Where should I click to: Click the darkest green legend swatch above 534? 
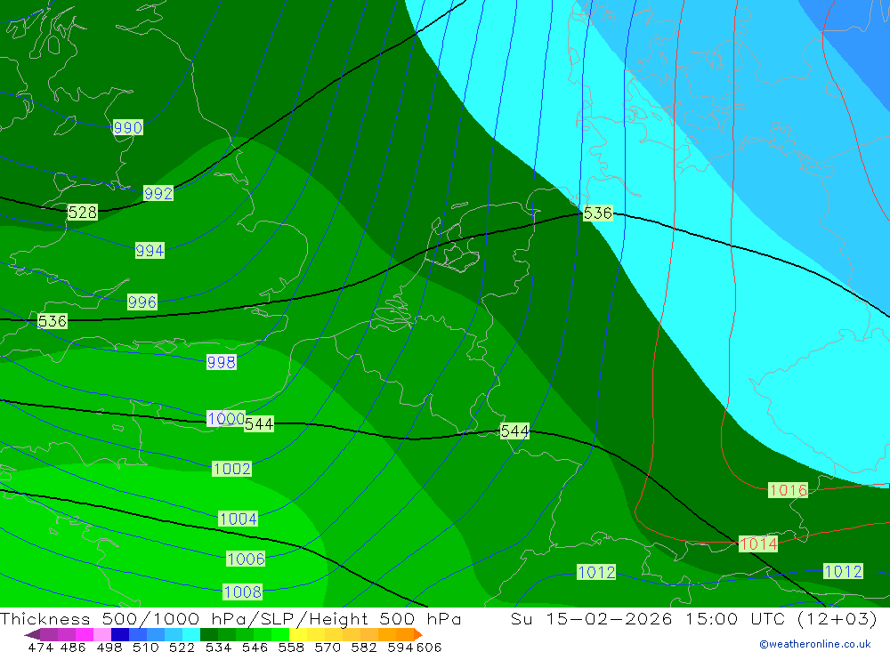[209, 634]
